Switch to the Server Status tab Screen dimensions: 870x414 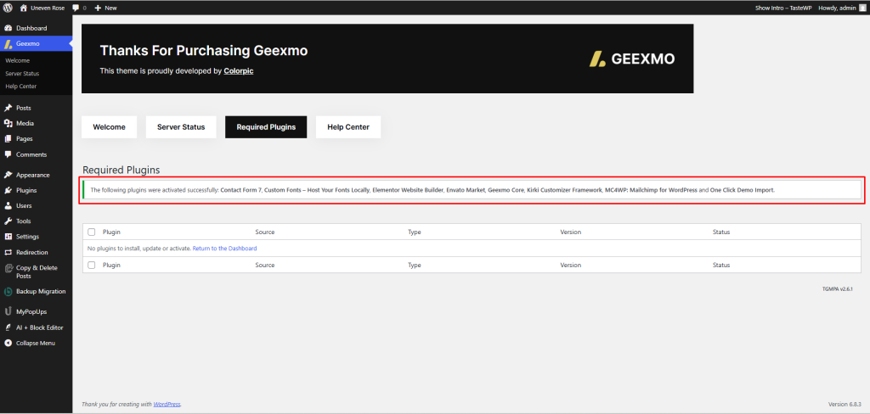181,127
